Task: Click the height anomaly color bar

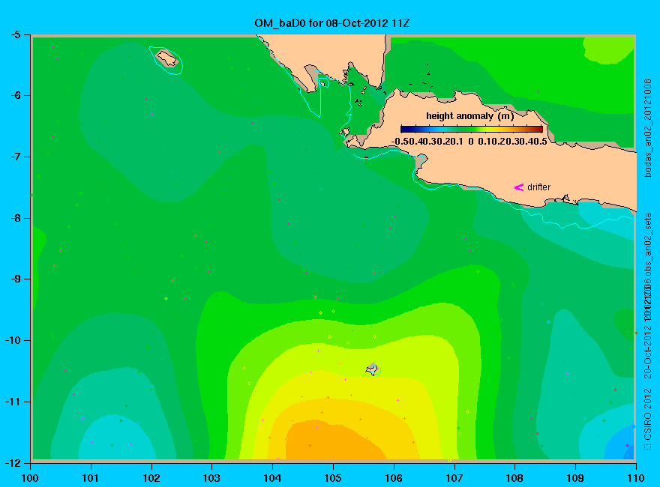Action: click(x=472, y=129)
